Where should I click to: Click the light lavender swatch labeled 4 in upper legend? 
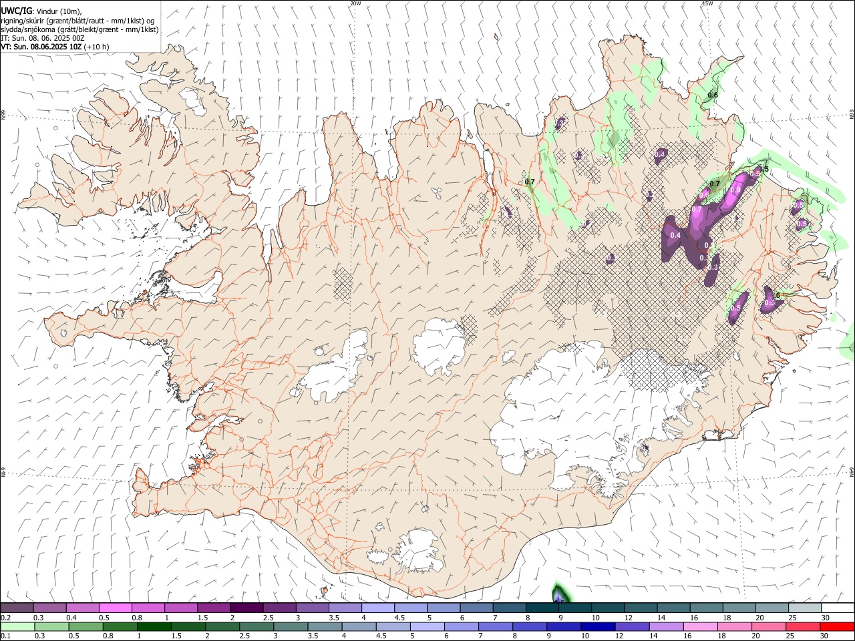coord(378,608)
